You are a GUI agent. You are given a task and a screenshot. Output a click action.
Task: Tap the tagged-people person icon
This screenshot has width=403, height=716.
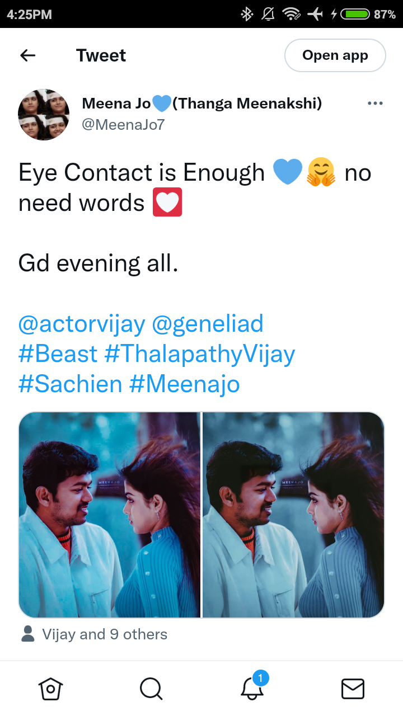tap(27, 634)
